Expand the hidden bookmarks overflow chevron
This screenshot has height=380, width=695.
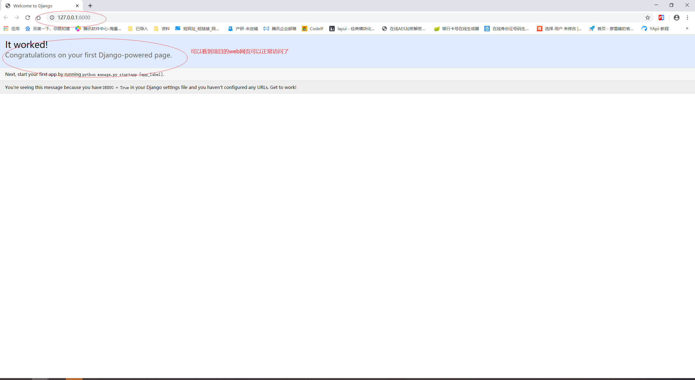click(x=687, y=28)
